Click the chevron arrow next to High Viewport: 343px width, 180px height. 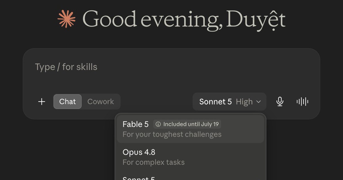[258, 102]
